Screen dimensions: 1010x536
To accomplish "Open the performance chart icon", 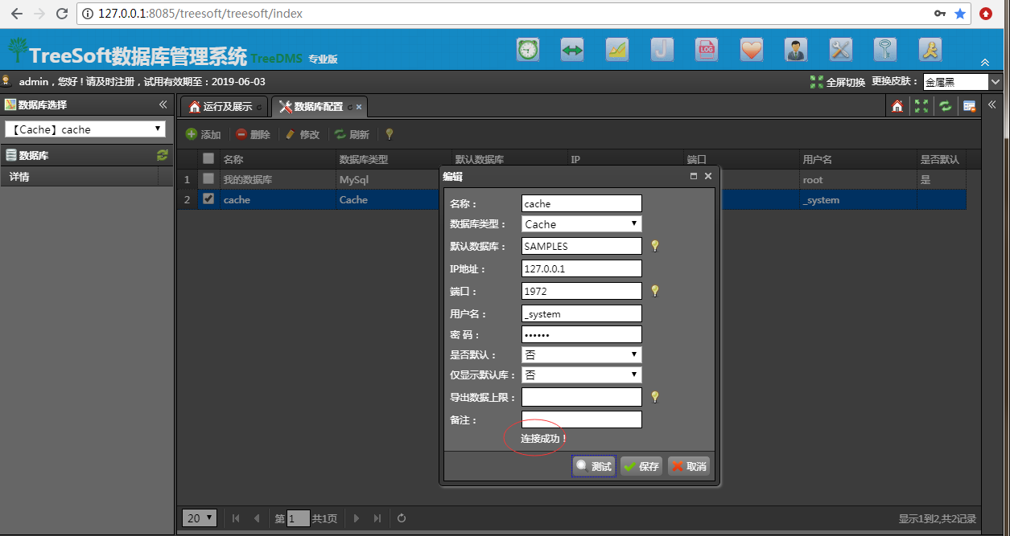I will [x=616, y=49].
